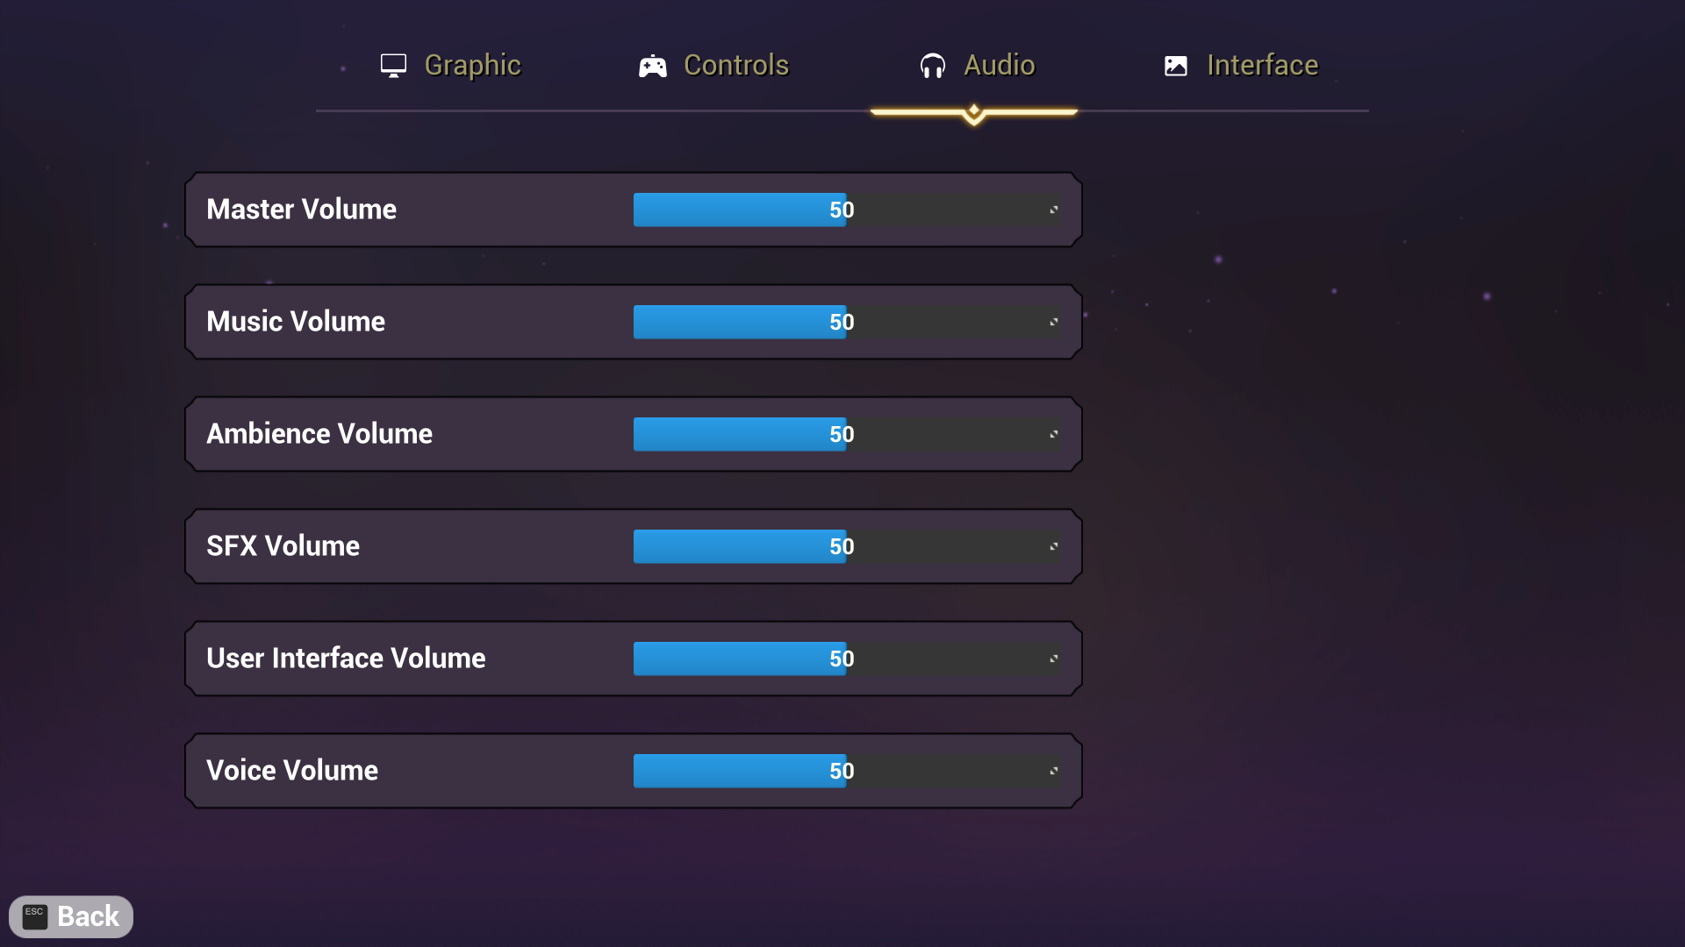The image size is (1685, 947).
Task: Click the Master Volume slider bar
Action: coord(848,210)
